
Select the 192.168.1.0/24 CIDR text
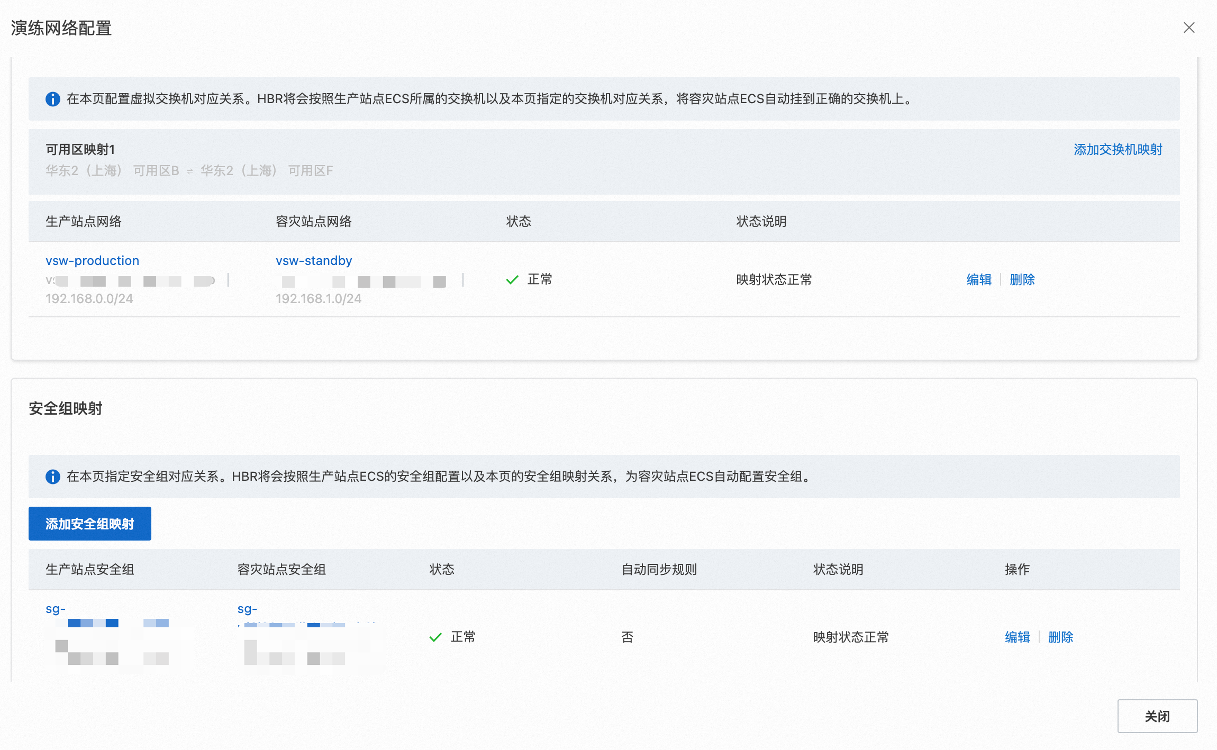pyautogui.click(x=319, y=299)
